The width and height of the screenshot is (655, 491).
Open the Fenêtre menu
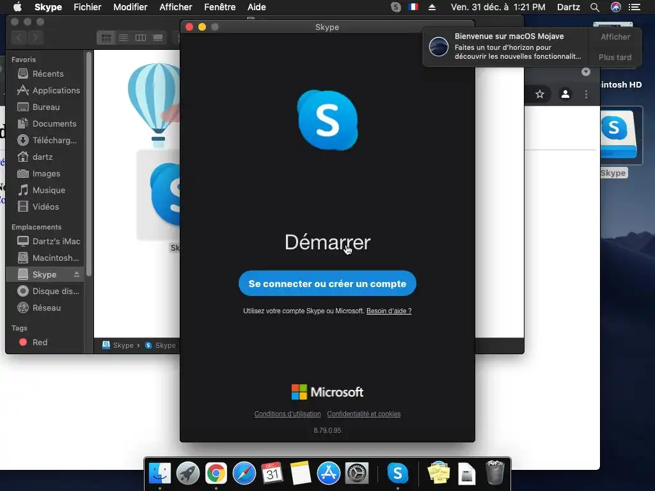(220, 7)
